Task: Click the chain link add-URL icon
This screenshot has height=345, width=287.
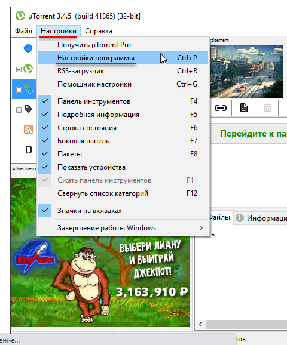Action: pyautogui.click(x=221, y=108)
